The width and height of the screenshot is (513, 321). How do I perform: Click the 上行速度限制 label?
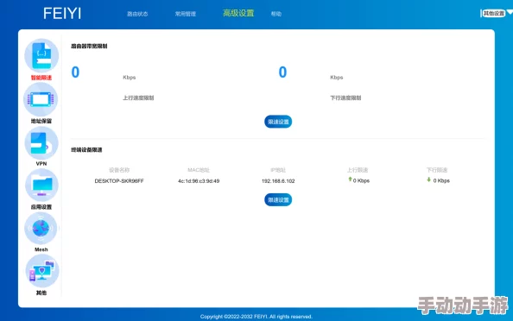[138, 98]
